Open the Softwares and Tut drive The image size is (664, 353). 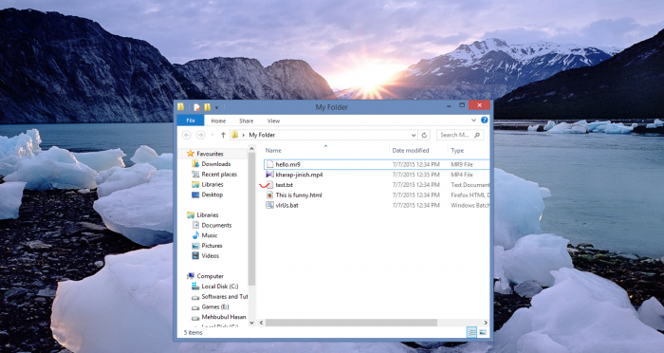(225, 296)
